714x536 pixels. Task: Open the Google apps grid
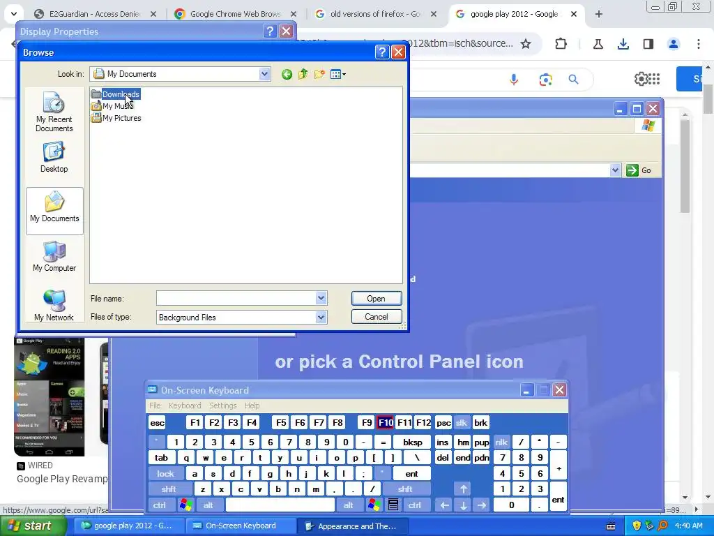coord(654,79)
